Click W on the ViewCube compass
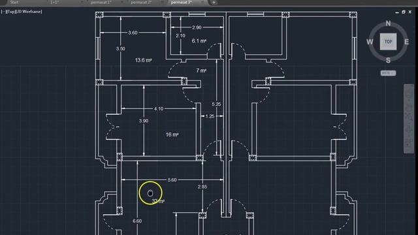This screenshot has width=418, height=235. click(x=370, y=42)
